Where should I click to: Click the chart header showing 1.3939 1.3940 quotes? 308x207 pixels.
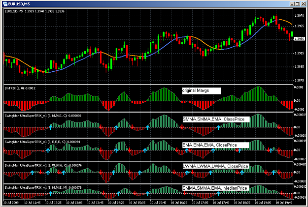(x=34, y=11)
